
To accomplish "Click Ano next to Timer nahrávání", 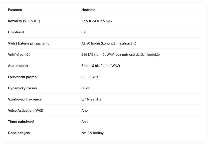I will click(85, 122).
